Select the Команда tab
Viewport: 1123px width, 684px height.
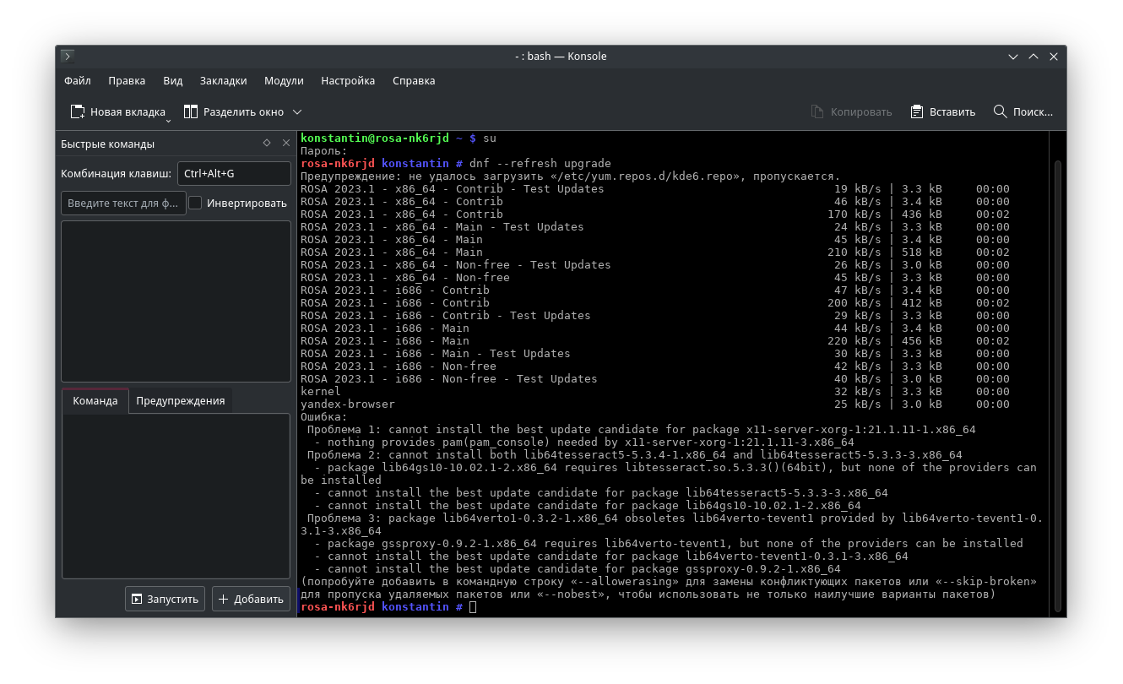95,401
